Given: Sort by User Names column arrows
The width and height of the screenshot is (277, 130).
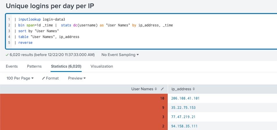Looking at the screenshot, I should pos(156,89).
